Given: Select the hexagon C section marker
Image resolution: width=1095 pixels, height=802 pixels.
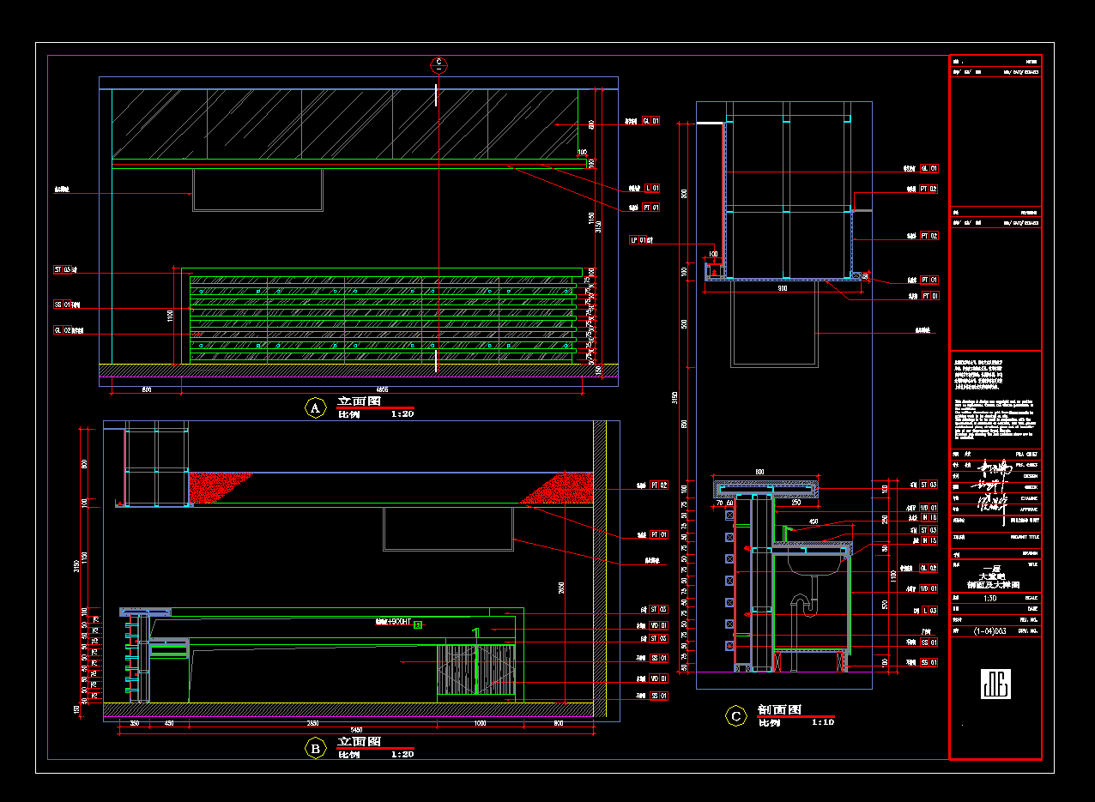Looking at the screenshot, I should [735, 716].
